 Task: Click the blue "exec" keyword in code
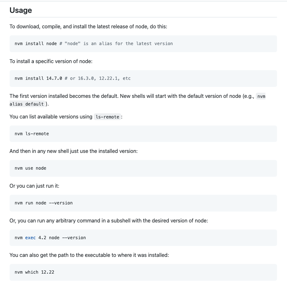click(30, 238)
